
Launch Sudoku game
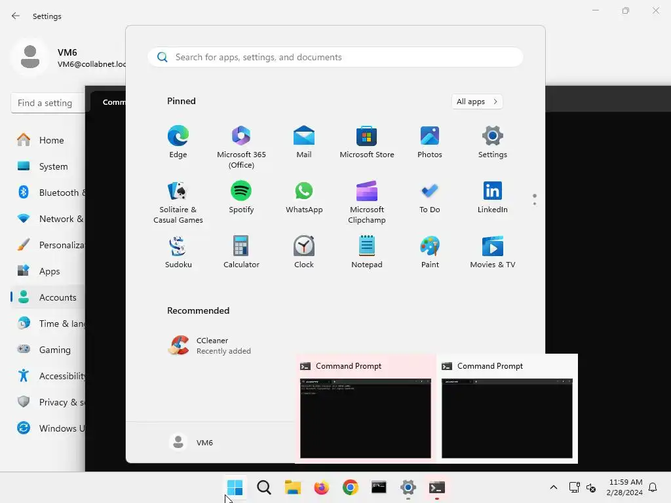[178, 252]
